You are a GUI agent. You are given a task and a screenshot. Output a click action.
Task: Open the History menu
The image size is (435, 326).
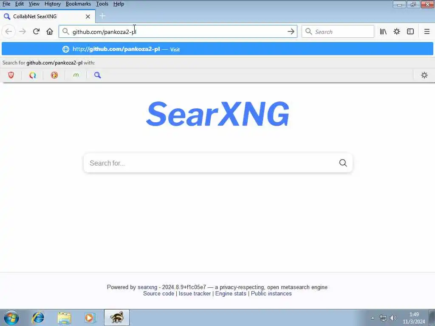click(x=52, y=4)
